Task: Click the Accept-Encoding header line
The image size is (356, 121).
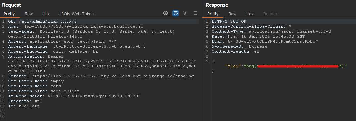Action: tap(53, 52)
